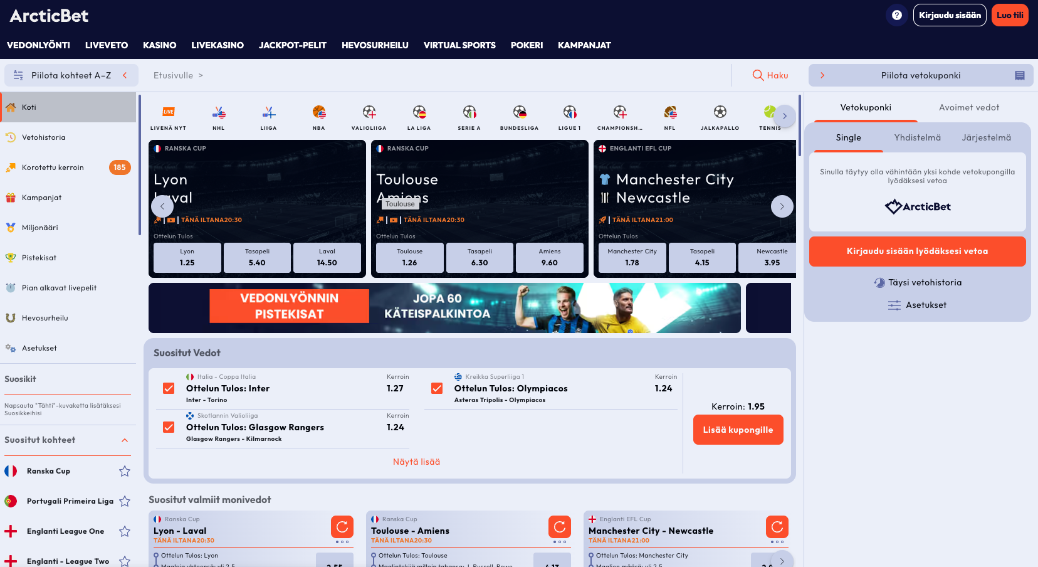This screenshot has height=567, width=1038.
Task: Open KASINO from the top menu
Action: tap(159, 45)
